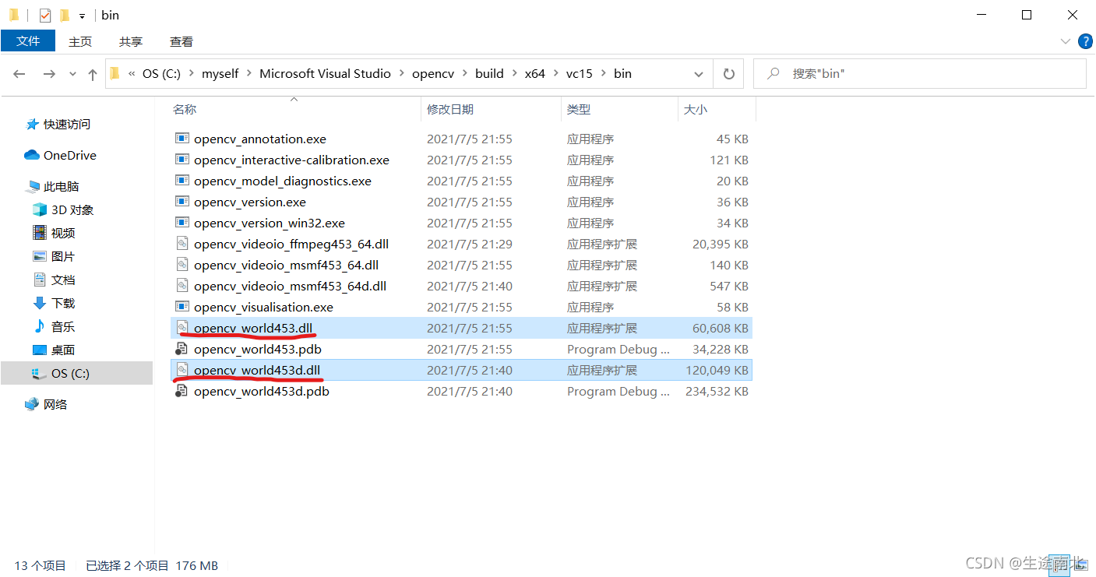Open the quick access toolbar customize arrow

[82, 16]
